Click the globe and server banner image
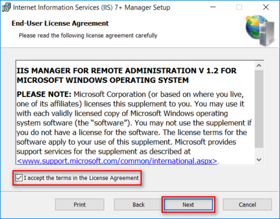The image size is (280, 219). [260, 31]
